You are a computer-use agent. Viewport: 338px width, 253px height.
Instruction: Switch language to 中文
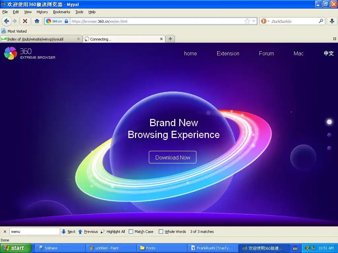[329, 53]
